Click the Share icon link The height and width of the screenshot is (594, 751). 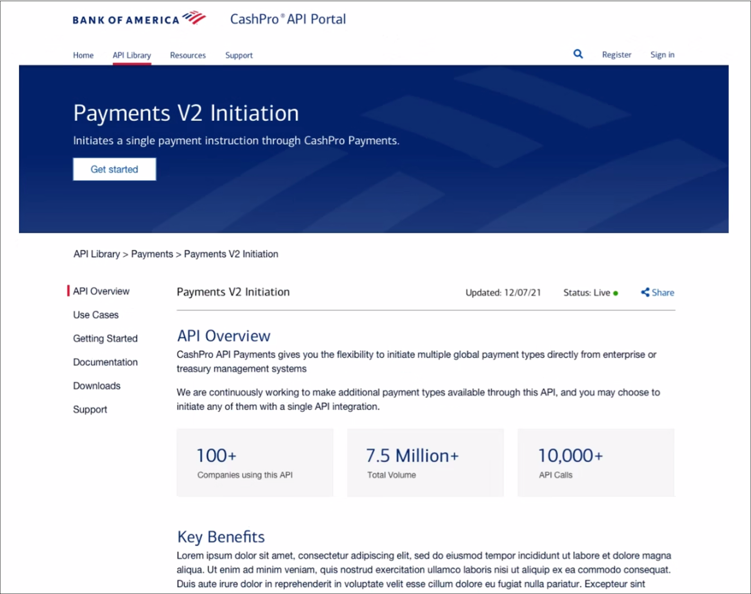pos(658,293)
